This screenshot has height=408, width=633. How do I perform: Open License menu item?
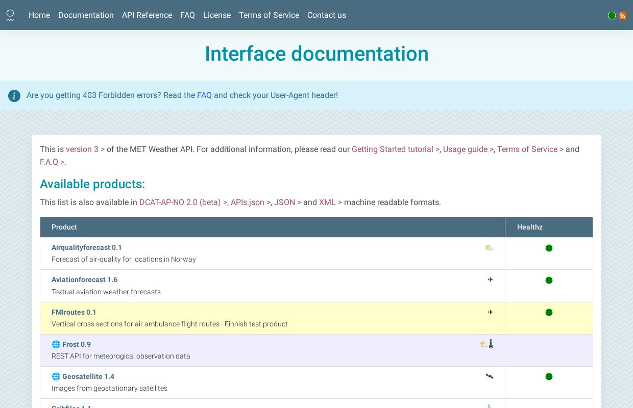(217, 15)
